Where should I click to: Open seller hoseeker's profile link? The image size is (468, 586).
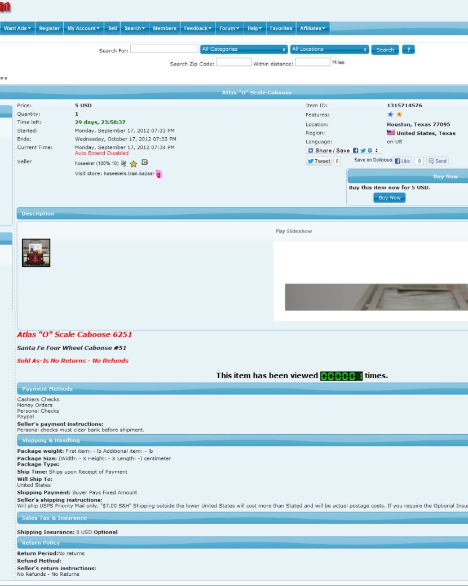[96, 163]
